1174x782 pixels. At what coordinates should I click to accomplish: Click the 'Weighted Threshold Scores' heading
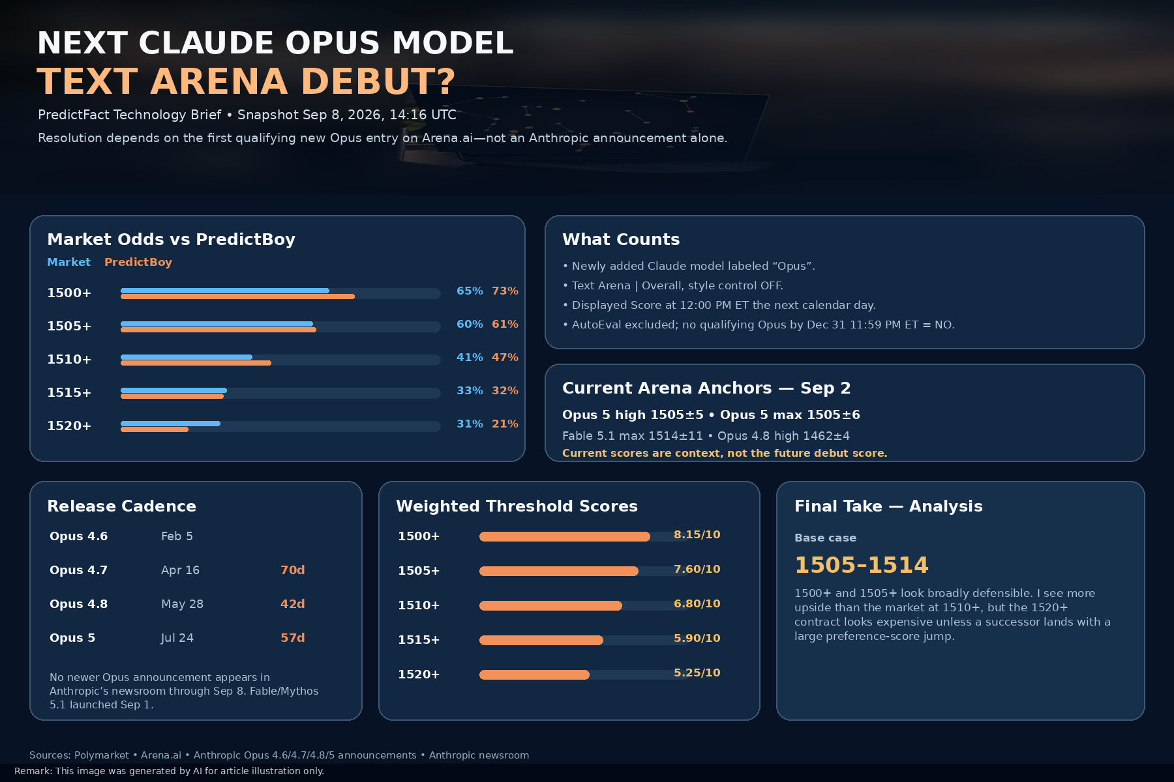point(517,506)
